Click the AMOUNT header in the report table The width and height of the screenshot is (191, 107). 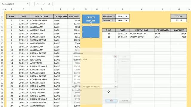click(179, 30)
